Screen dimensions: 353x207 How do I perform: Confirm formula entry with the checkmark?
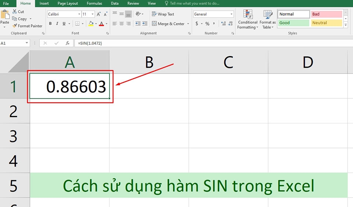[56, 43]
